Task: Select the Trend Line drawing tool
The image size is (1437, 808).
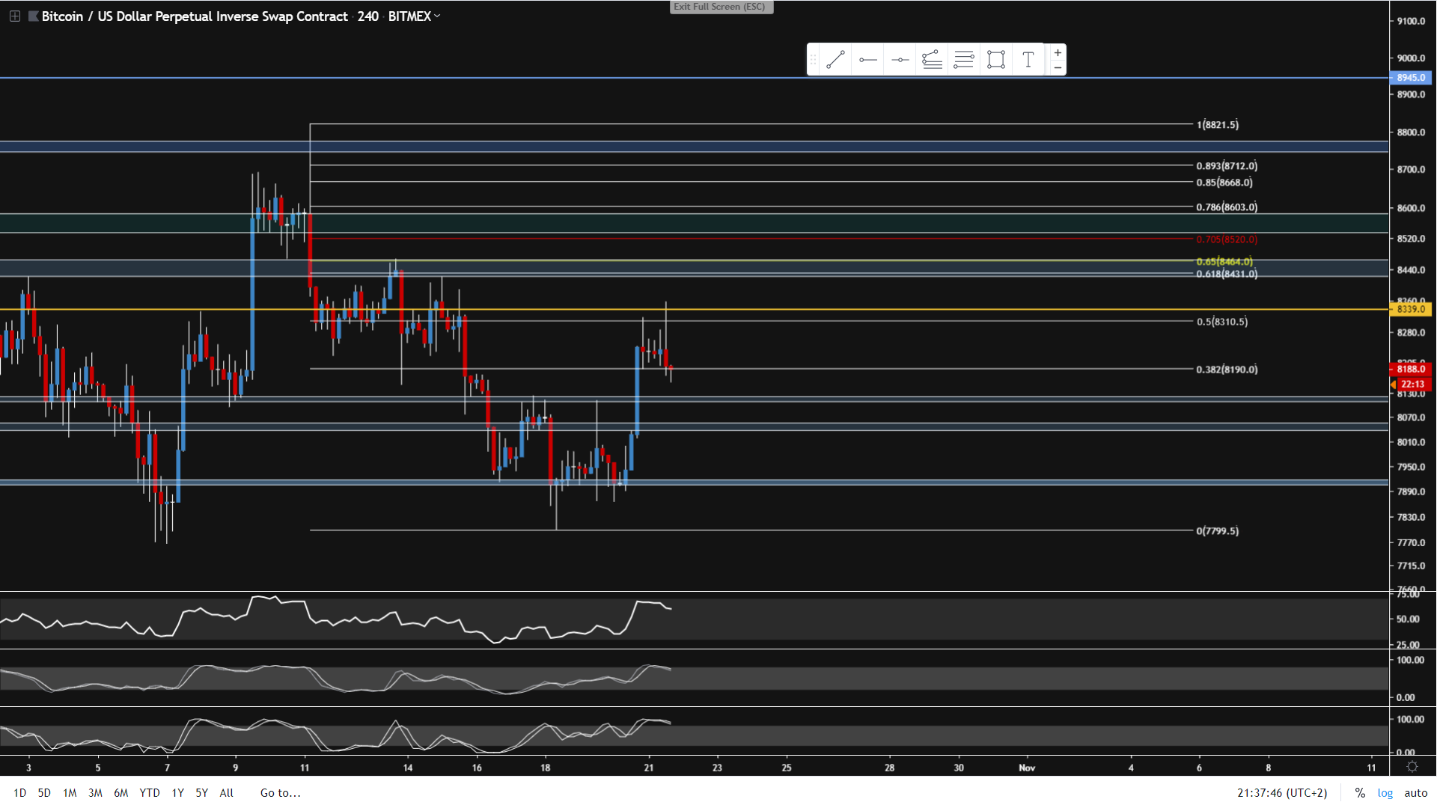Action: pos(835,60)
